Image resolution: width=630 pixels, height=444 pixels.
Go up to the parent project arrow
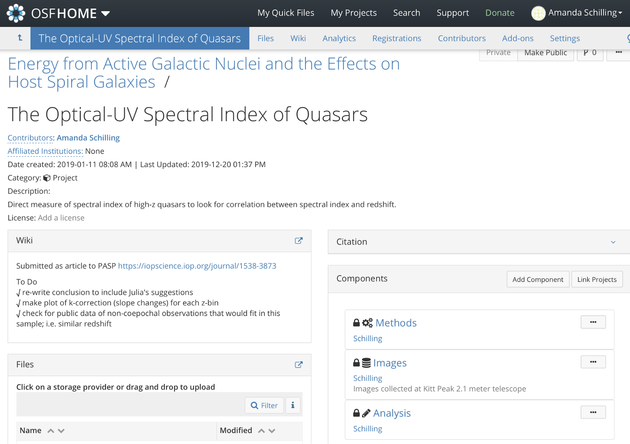20,38
